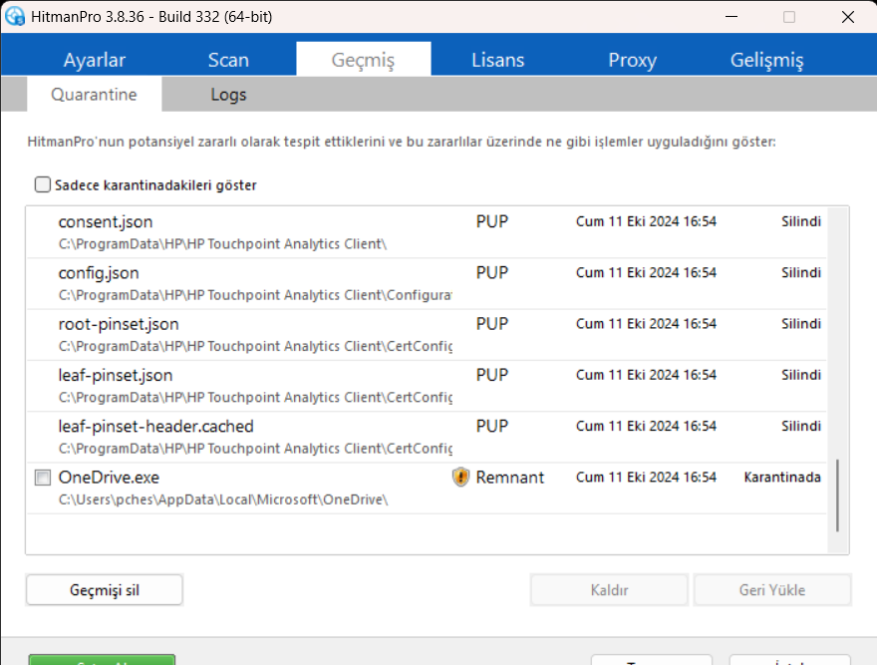Select the consent.json entry

coord(427,232)
